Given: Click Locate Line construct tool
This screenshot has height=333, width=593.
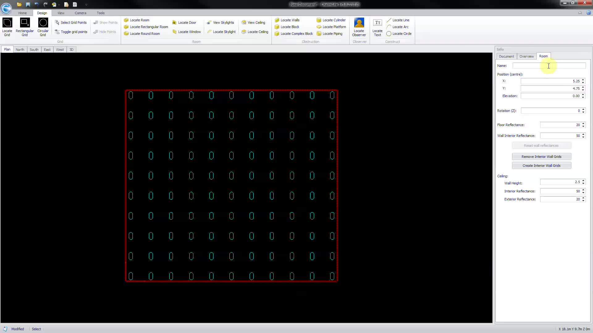Looking at the screenshot, I should pos(398,20).
